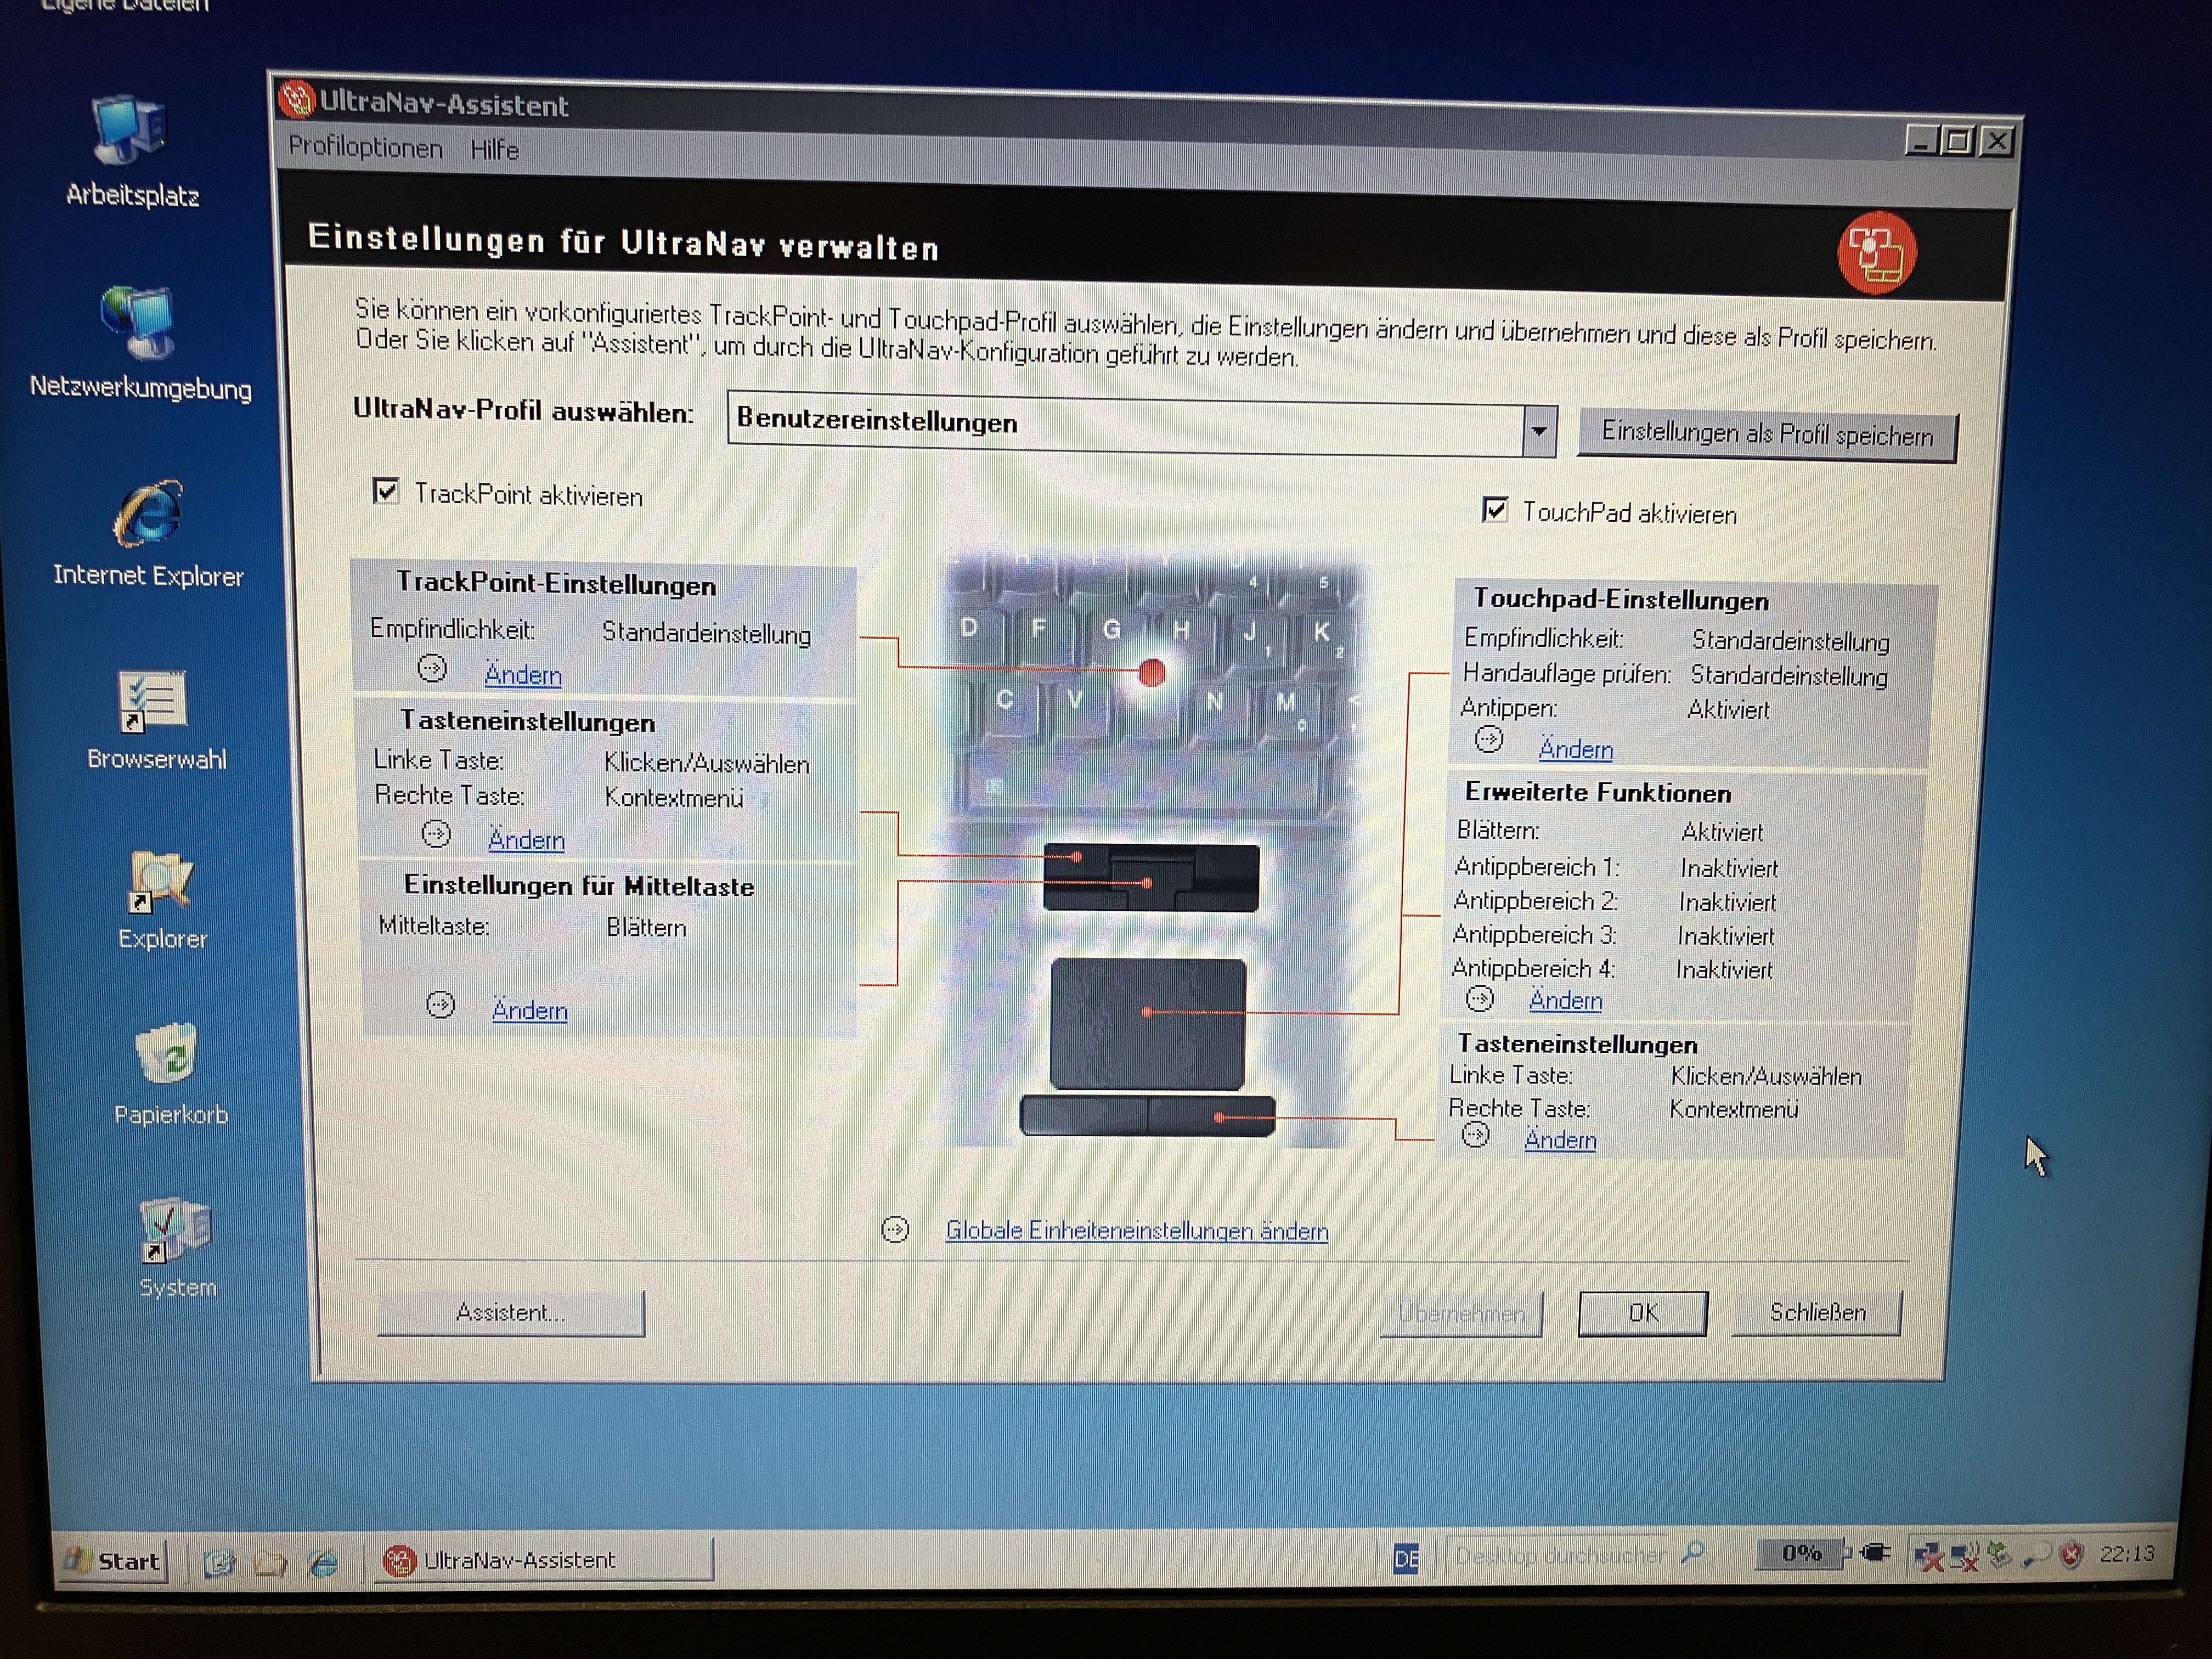The height and width of the screenshot is (1659, 2212).
Task: Expand the UltraNav-Profil dropdown arrow
Action: click(1539, 432)
